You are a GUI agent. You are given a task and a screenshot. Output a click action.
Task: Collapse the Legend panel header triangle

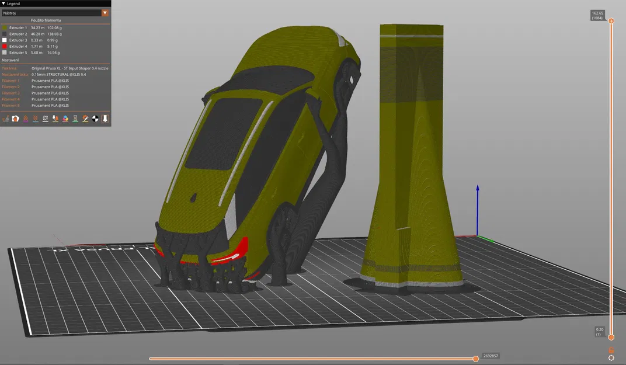(x=4, y=3)
